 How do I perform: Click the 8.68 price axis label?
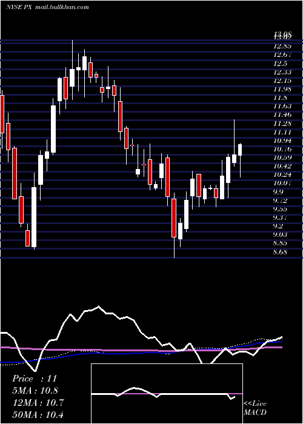coord(281,253)
